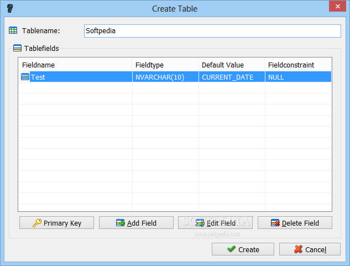Click the Fieldconstraint column header
350x266 pixels.
click(x=298, y=65)
